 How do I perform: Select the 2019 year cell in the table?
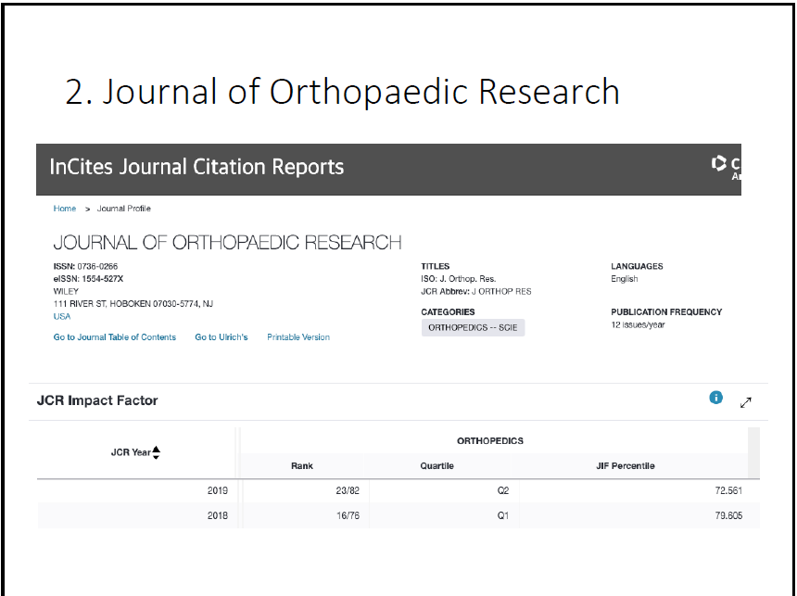click(218, 491)
